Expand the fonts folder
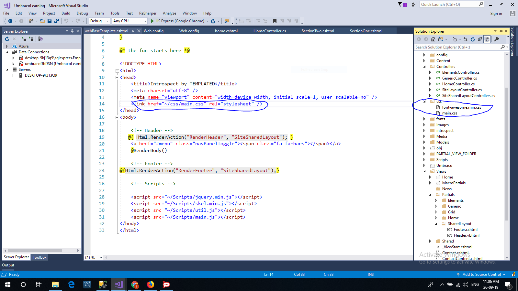The width and height of the screenshot is (518, 291). (424, 119)
